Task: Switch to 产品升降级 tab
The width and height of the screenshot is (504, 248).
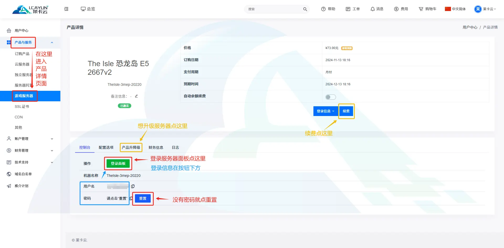Action: point(131,147)
